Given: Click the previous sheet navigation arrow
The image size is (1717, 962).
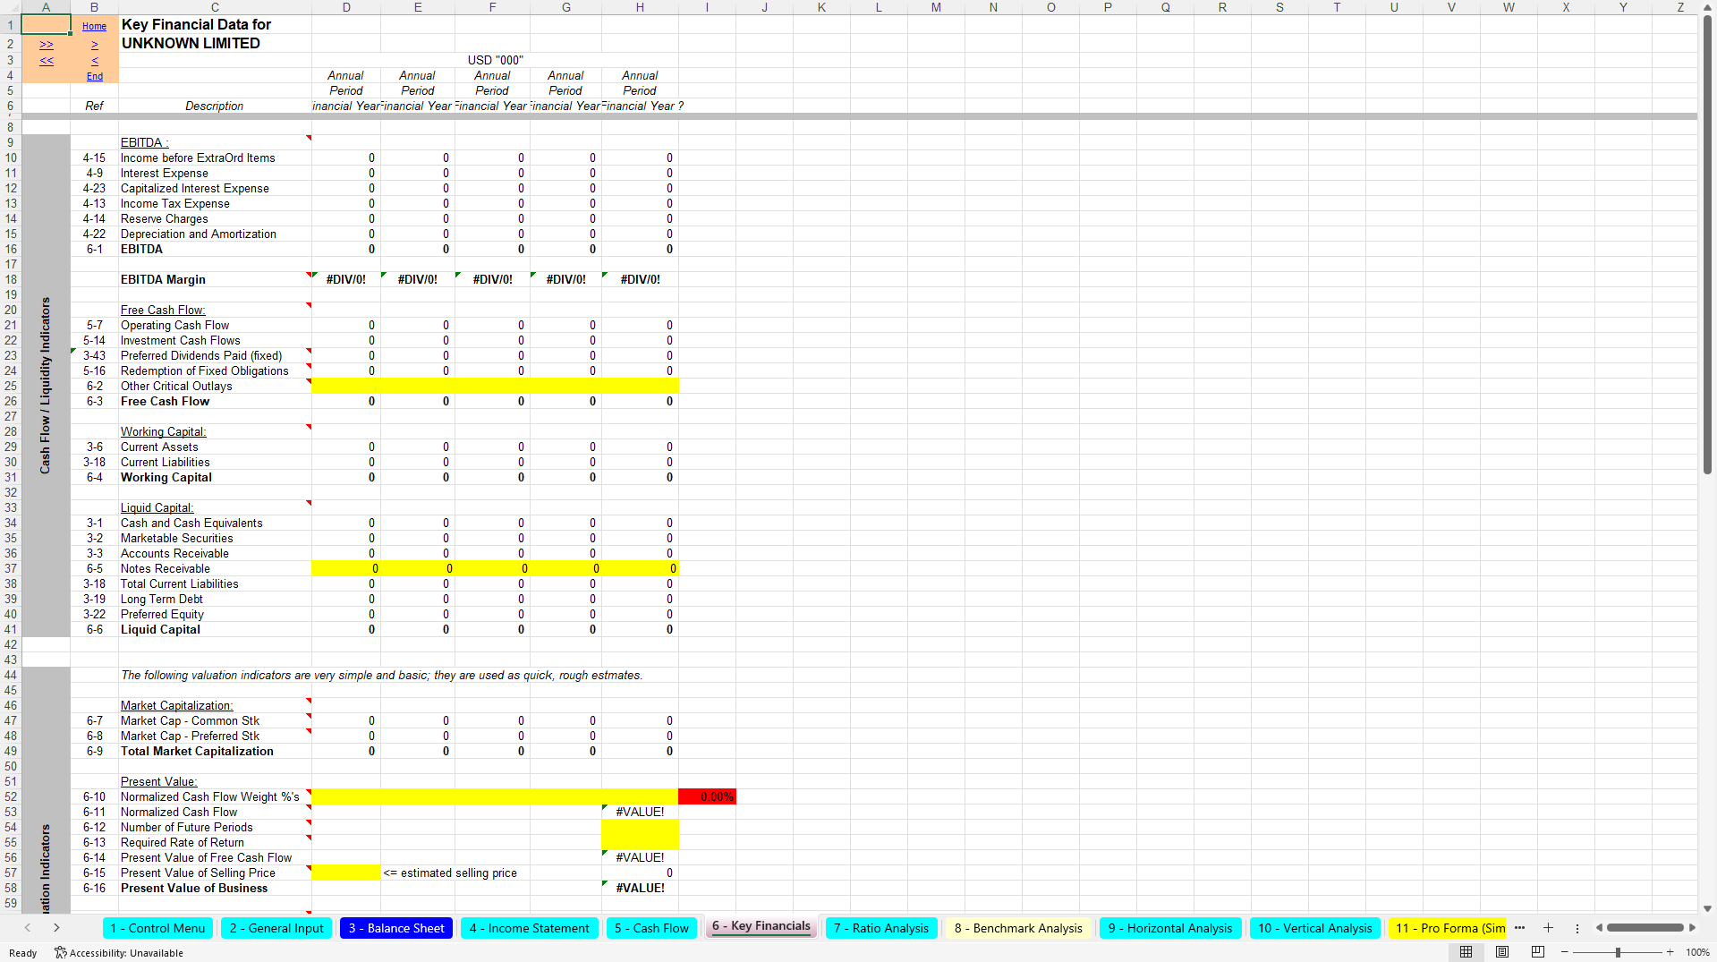Looking at the screenshot, I should (x=28, y=928).
